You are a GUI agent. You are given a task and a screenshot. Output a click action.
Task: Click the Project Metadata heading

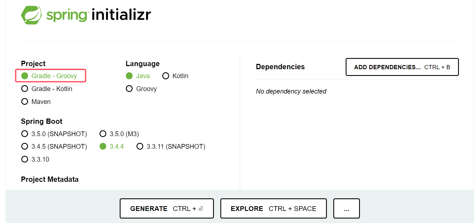click(x=50, y=179)
